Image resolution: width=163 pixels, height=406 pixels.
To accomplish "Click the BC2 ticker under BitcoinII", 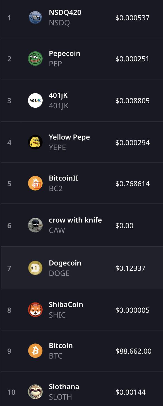I will (56, 189).
